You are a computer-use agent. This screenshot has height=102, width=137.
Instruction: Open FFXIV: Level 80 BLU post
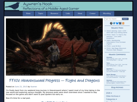point(114,46)
